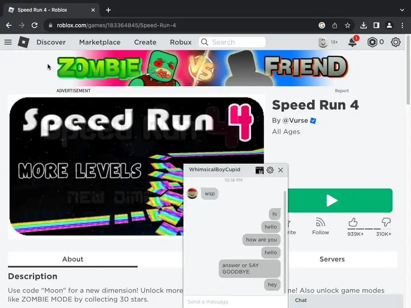Screen dimensions: 411x308
Task: Open a new browser tab
Action: (108, 10)
